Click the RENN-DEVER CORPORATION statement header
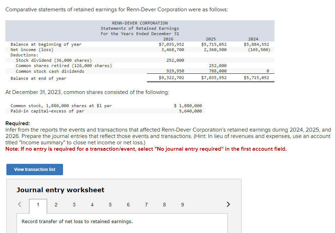This screenshot has width=335, height=233. click(x=140, y=23)
